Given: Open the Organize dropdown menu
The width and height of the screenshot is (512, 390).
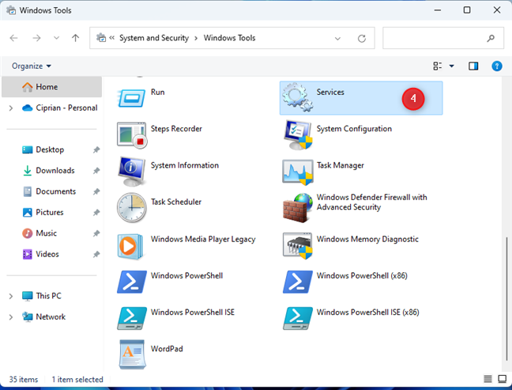Looking at the screenshot, I should (x=32, y=66).
